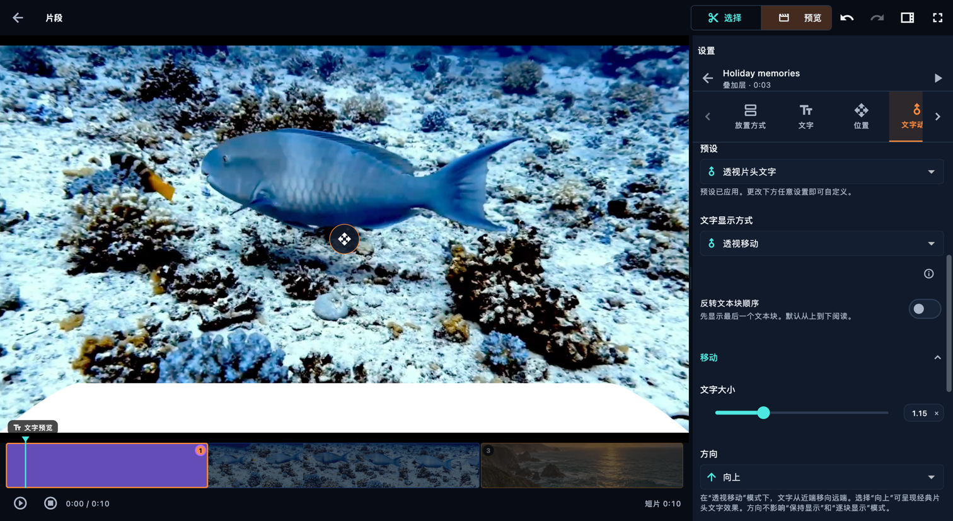Toggle the side panel layout icon
953x521 pixels.
(x=907, y=18)
